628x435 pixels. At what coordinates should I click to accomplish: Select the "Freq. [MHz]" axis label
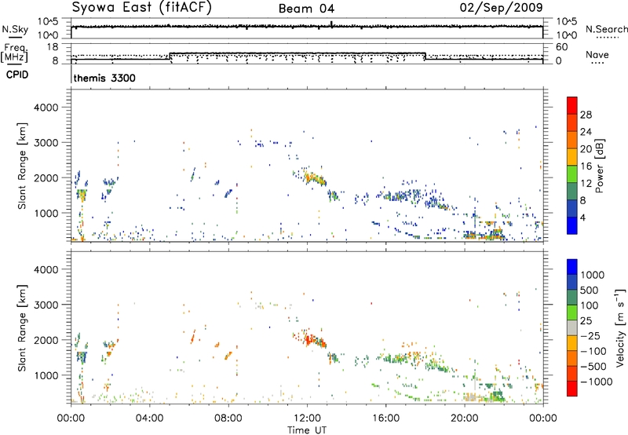click(15, 53)
